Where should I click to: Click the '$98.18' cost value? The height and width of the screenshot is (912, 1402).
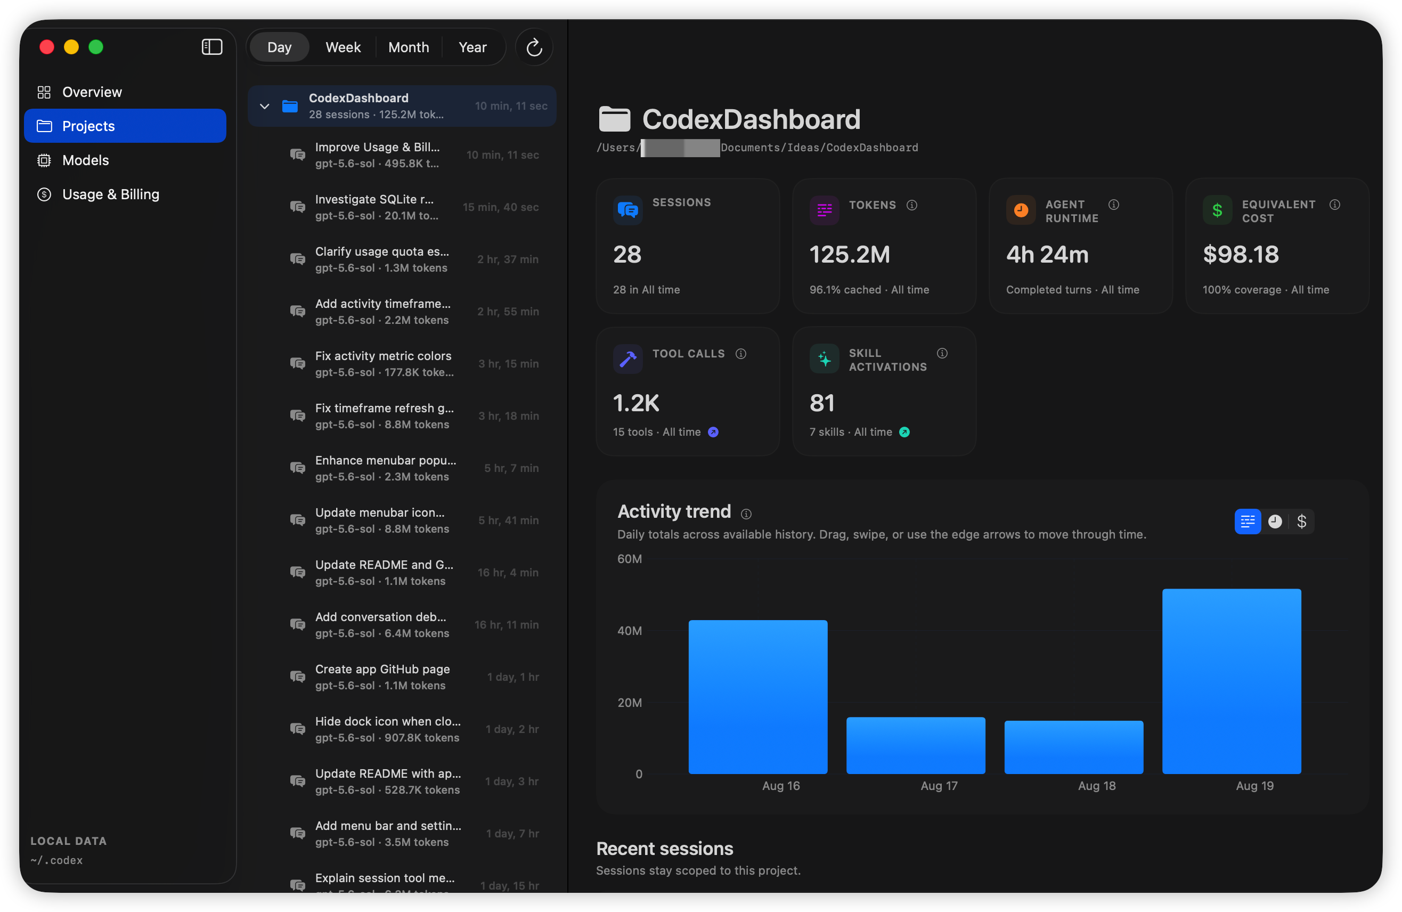1241,255
